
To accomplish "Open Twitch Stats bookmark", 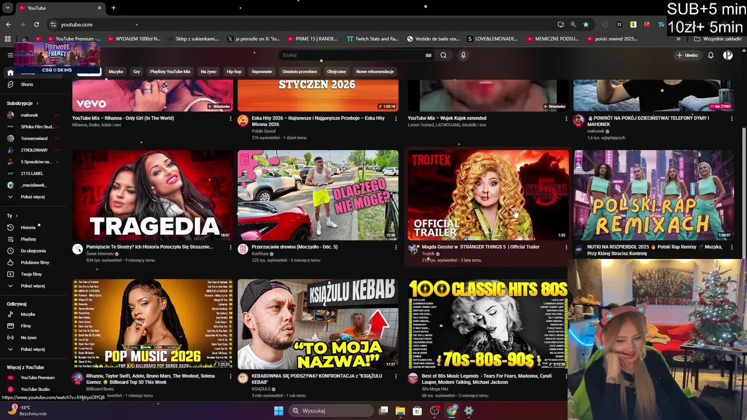I will [372, 39].
